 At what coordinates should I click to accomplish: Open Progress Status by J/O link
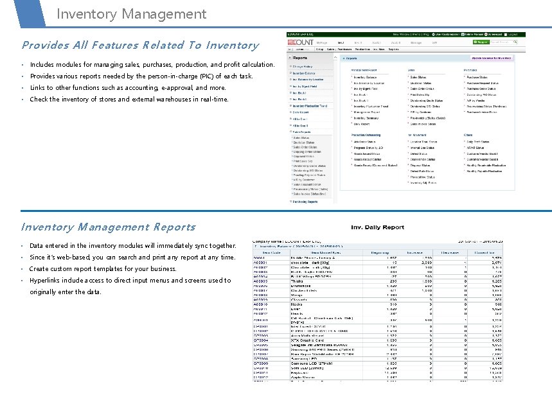tap(368, 148)
